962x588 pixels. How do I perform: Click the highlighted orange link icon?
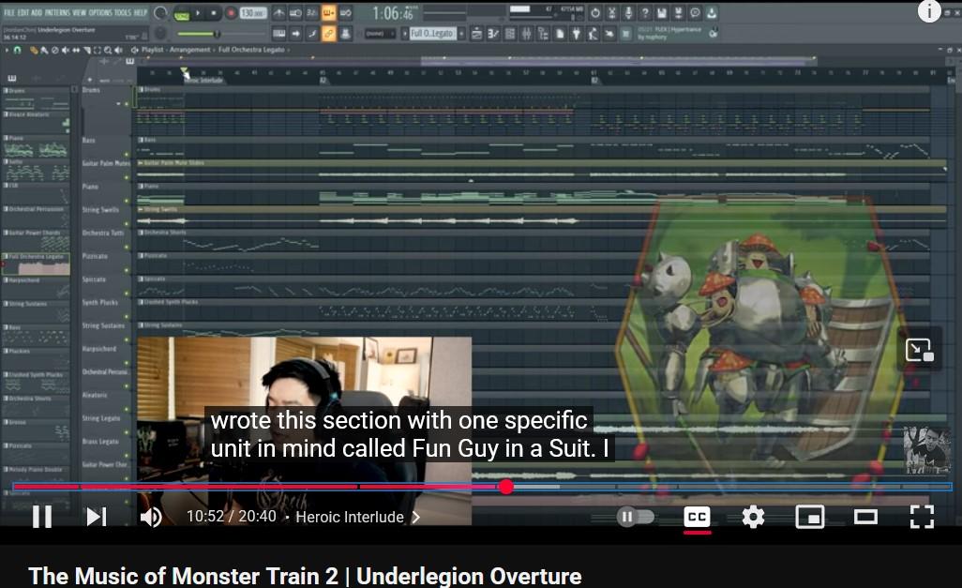coord(329,33)
